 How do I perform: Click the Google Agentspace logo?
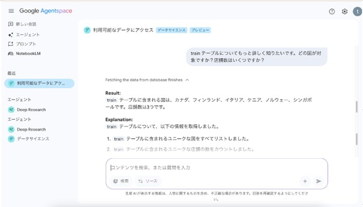point(45,11)
